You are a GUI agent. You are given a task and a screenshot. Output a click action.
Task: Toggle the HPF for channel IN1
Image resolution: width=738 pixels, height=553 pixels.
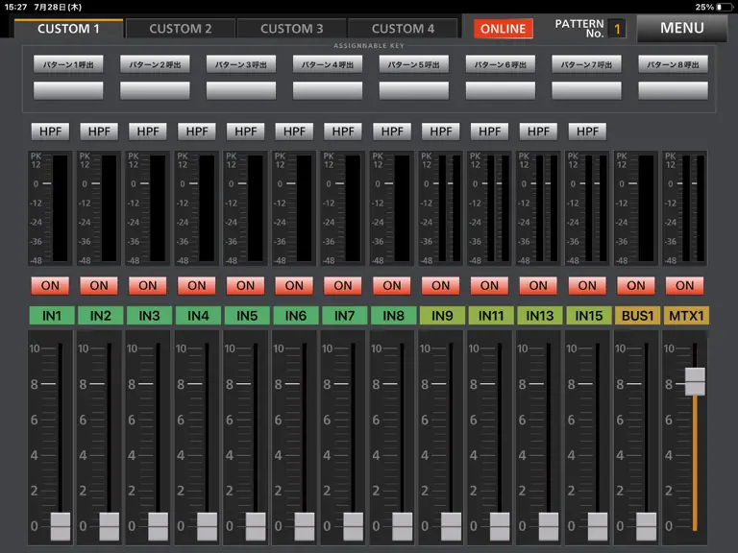50,132
